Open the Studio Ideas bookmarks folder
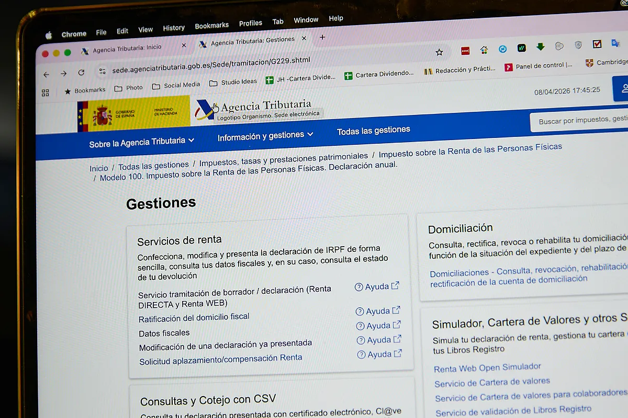628x418 pixels. 233,82
